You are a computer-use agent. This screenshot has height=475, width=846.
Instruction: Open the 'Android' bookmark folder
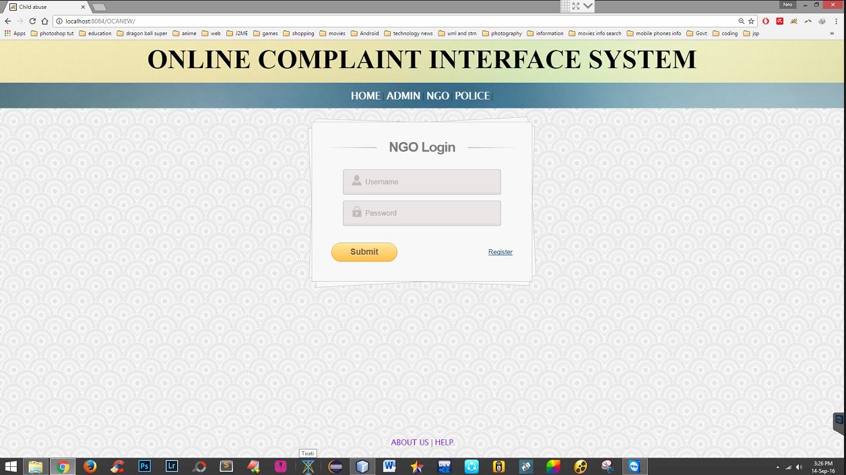tap(364, 33)
